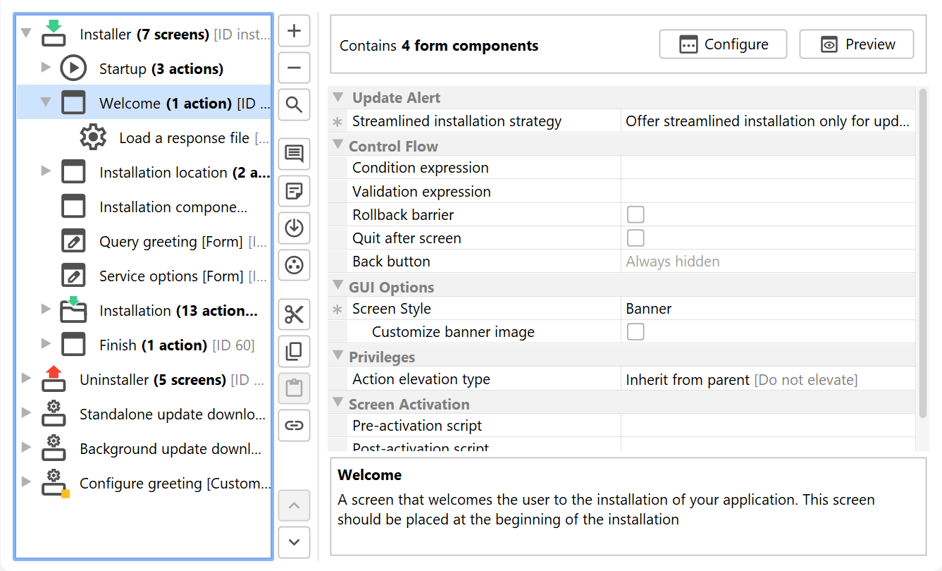Click the minus remove button in toolbar
This screenshot has height=571, width=942.
pos(295,68)
